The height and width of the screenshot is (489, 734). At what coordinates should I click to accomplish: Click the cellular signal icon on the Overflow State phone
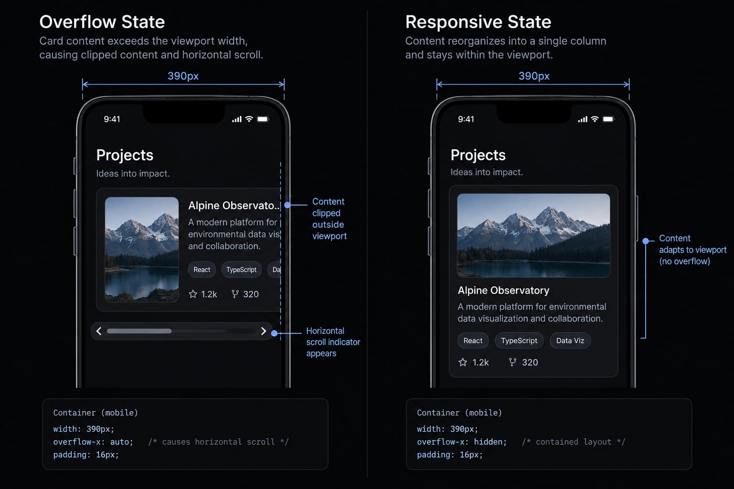(237, 119)
